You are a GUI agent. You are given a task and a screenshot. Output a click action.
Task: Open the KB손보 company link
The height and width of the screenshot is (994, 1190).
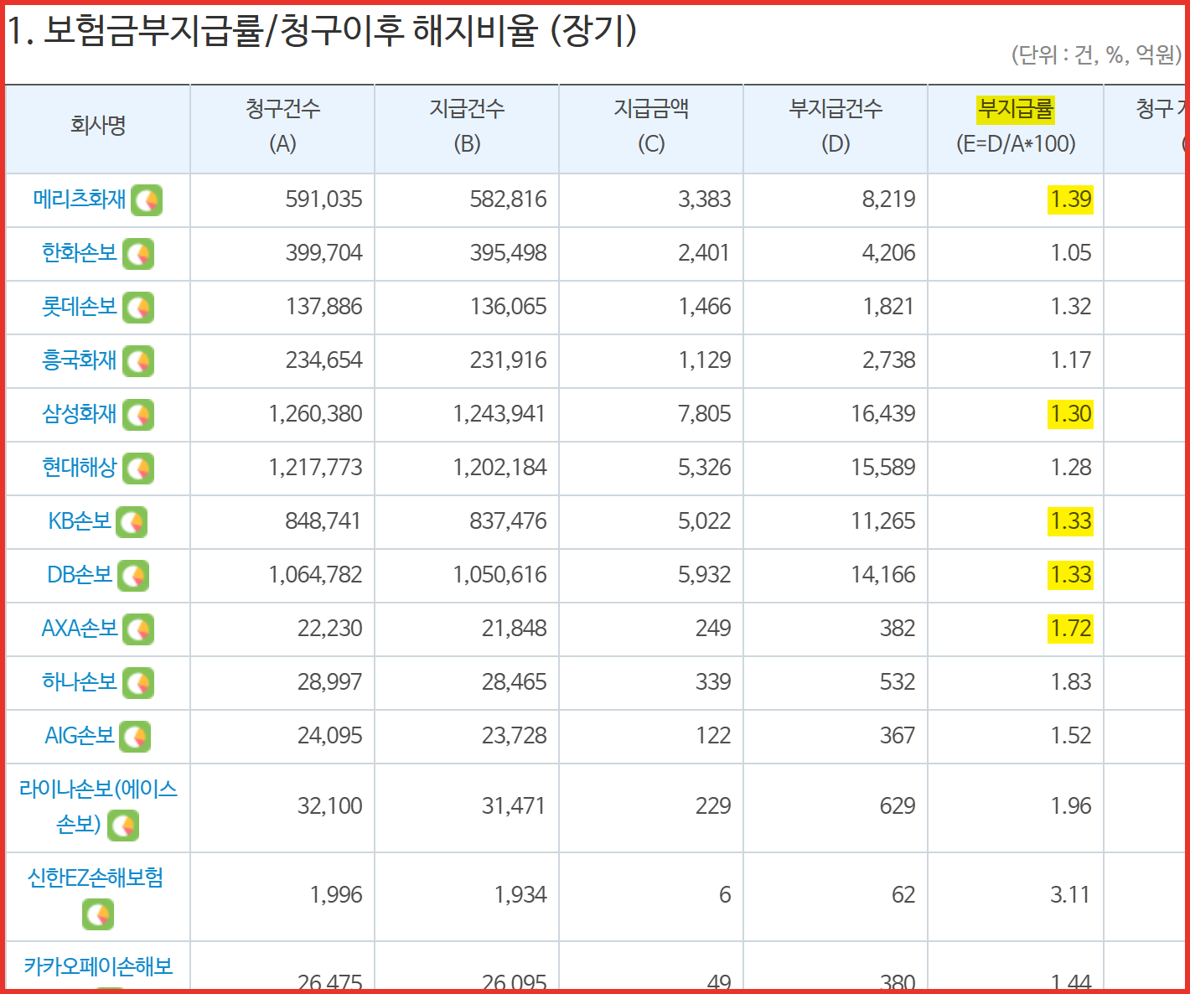(x=80, y=521)
